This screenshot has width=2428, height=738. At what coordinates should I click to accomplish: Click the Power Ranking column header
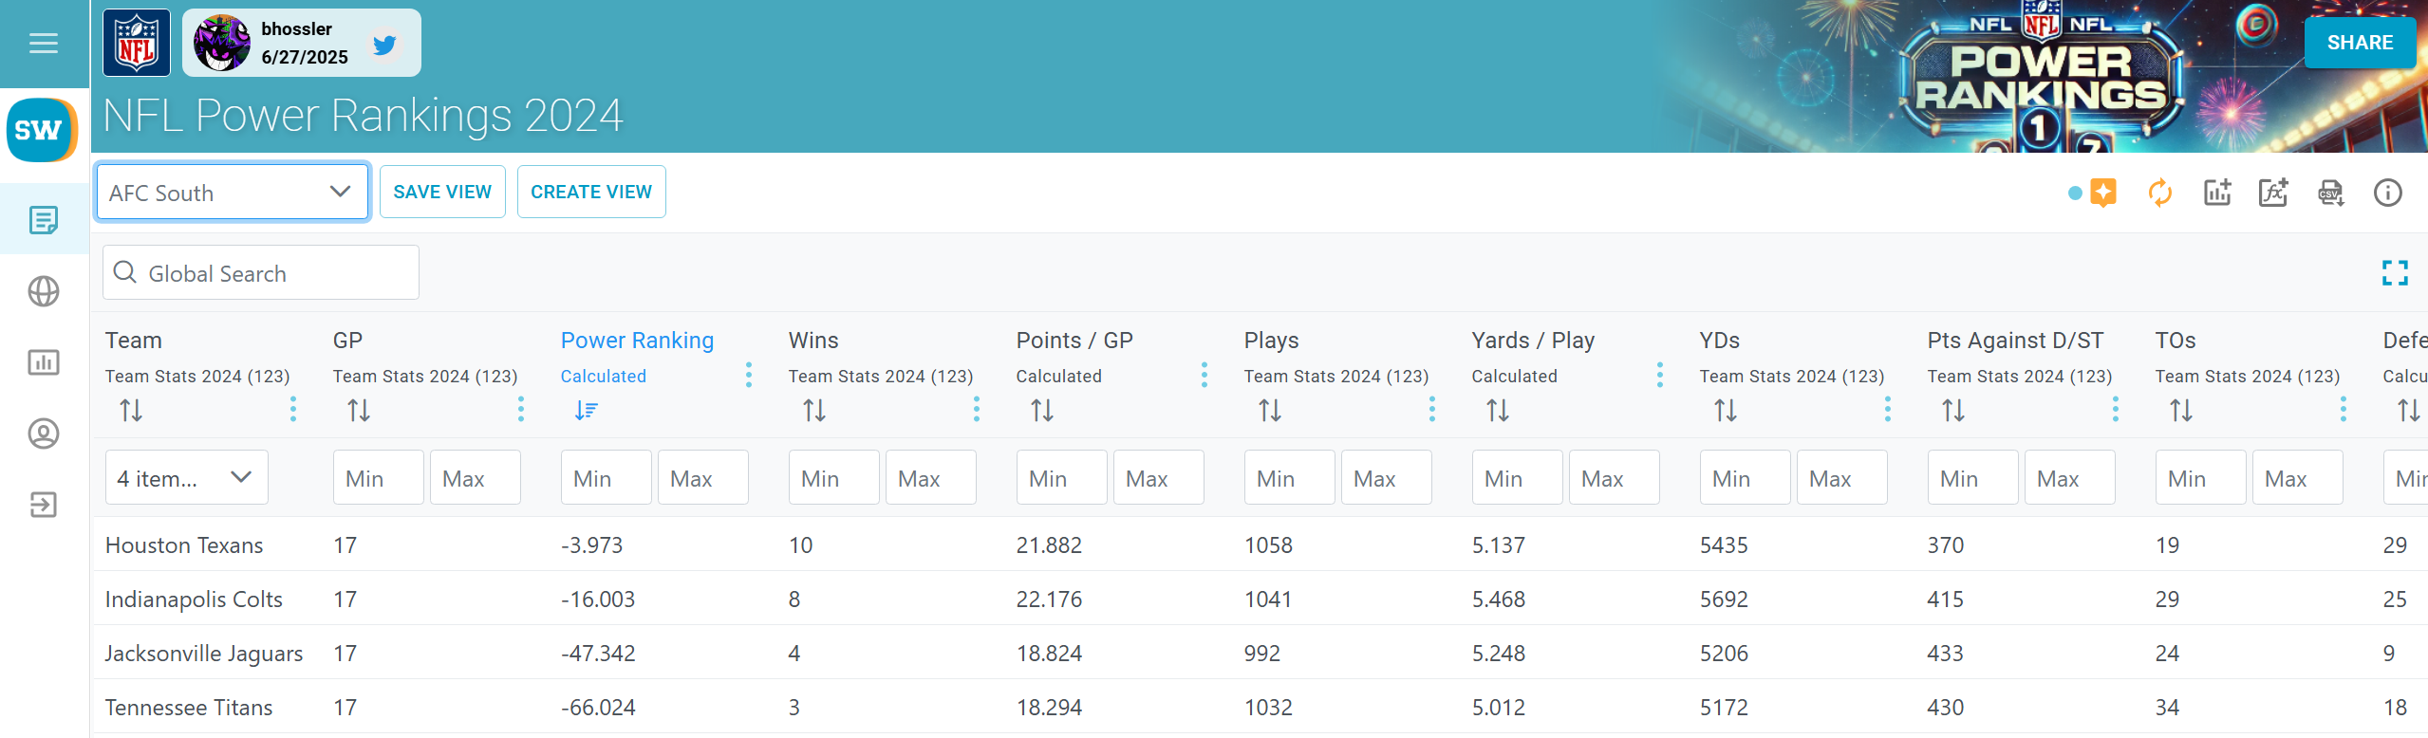pos(637,341)
